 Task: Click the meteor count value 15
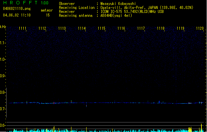(x=48, y=15)
